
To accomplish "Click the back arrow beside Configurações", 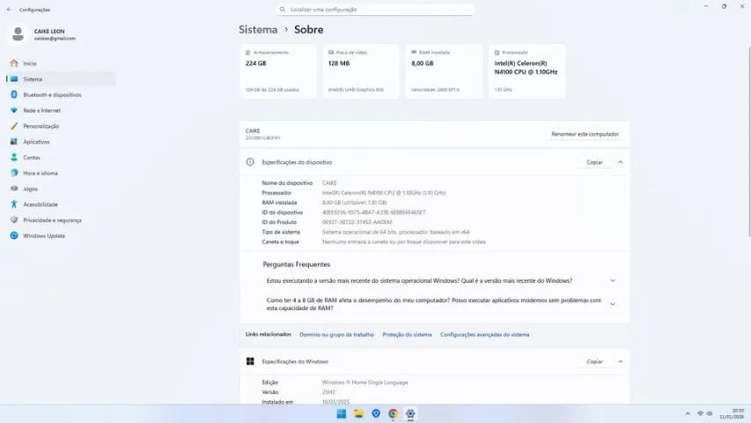I will coord(9,10).
